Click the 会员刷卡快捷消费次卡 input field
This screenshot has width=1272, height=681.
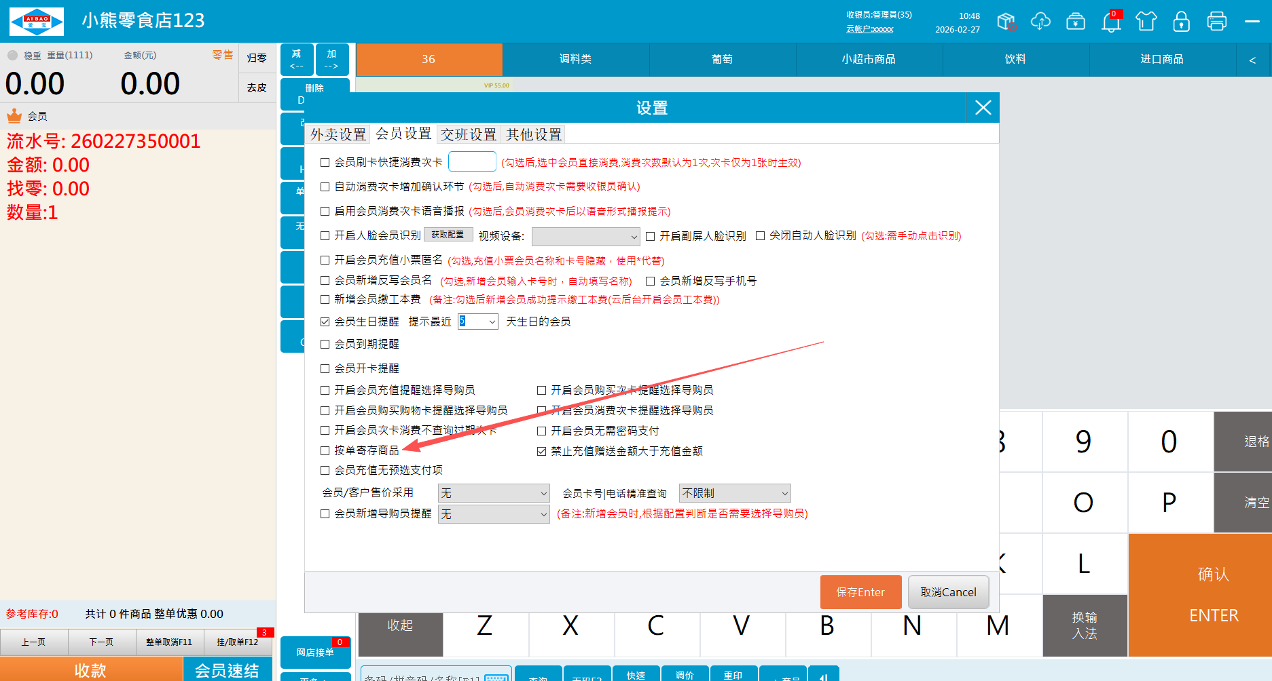click(x=472, y=162)
